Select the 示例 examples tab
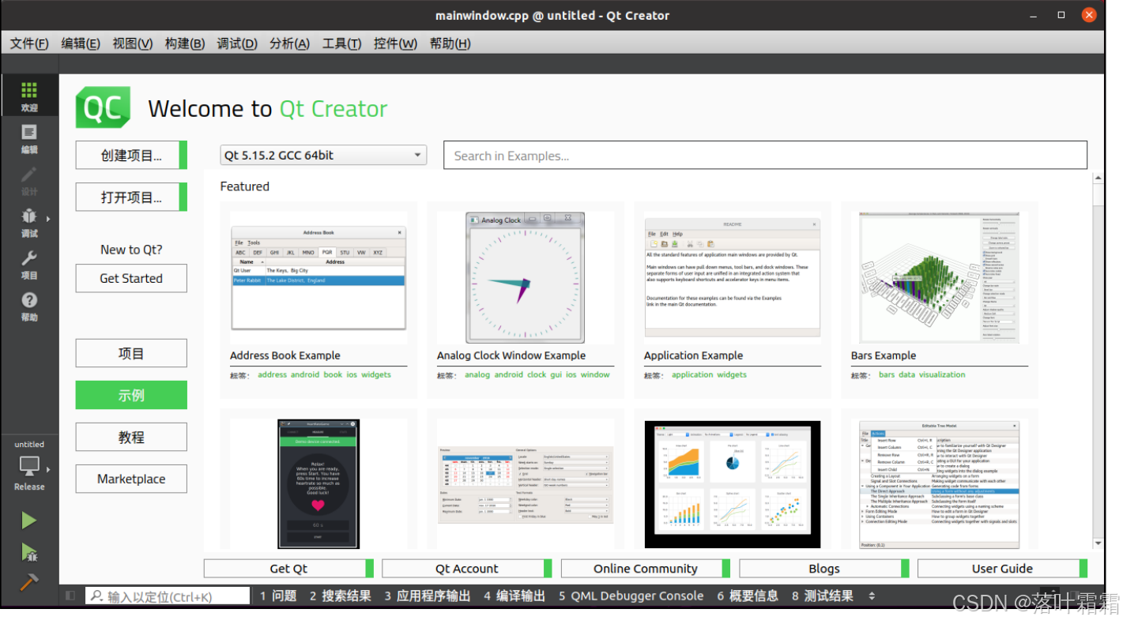Image resolution: width=1123 pixels, height=624 pixels. click(131, 395)
